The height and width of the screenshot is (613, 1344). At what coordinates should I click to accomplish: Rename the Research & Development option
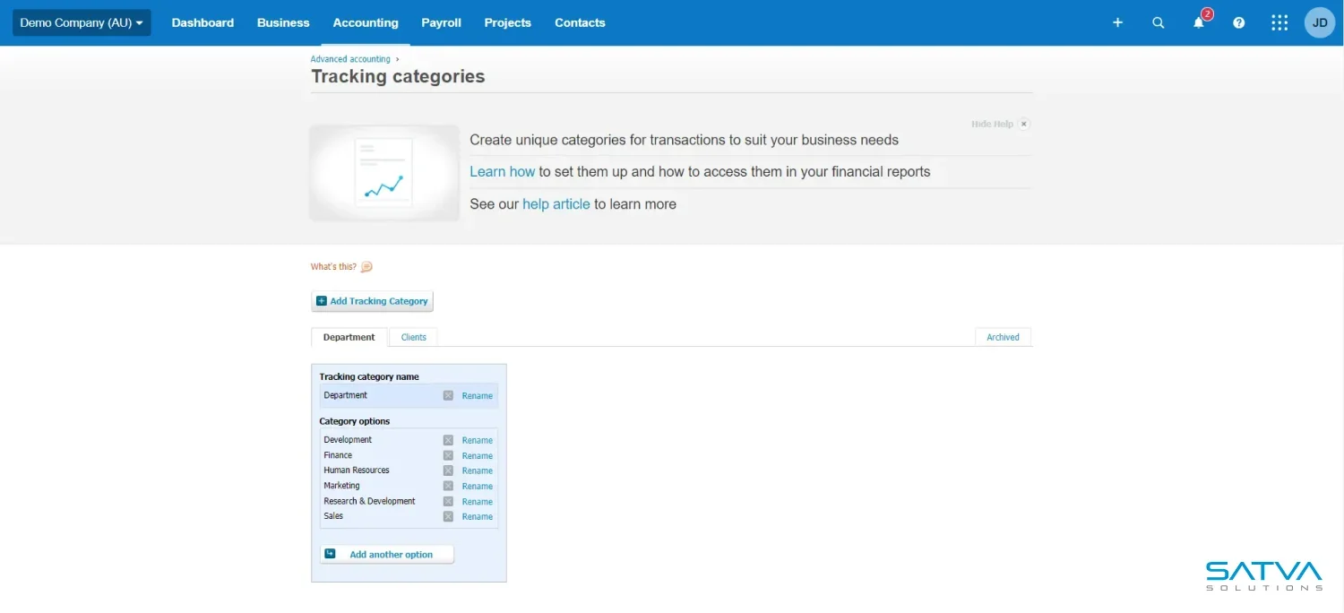coord(478,501)
